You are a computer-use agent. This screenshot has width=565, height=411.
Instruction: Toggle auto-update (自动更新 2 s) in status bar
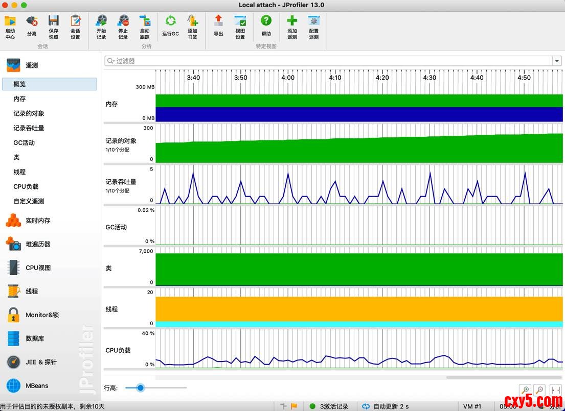pos(385,406)
